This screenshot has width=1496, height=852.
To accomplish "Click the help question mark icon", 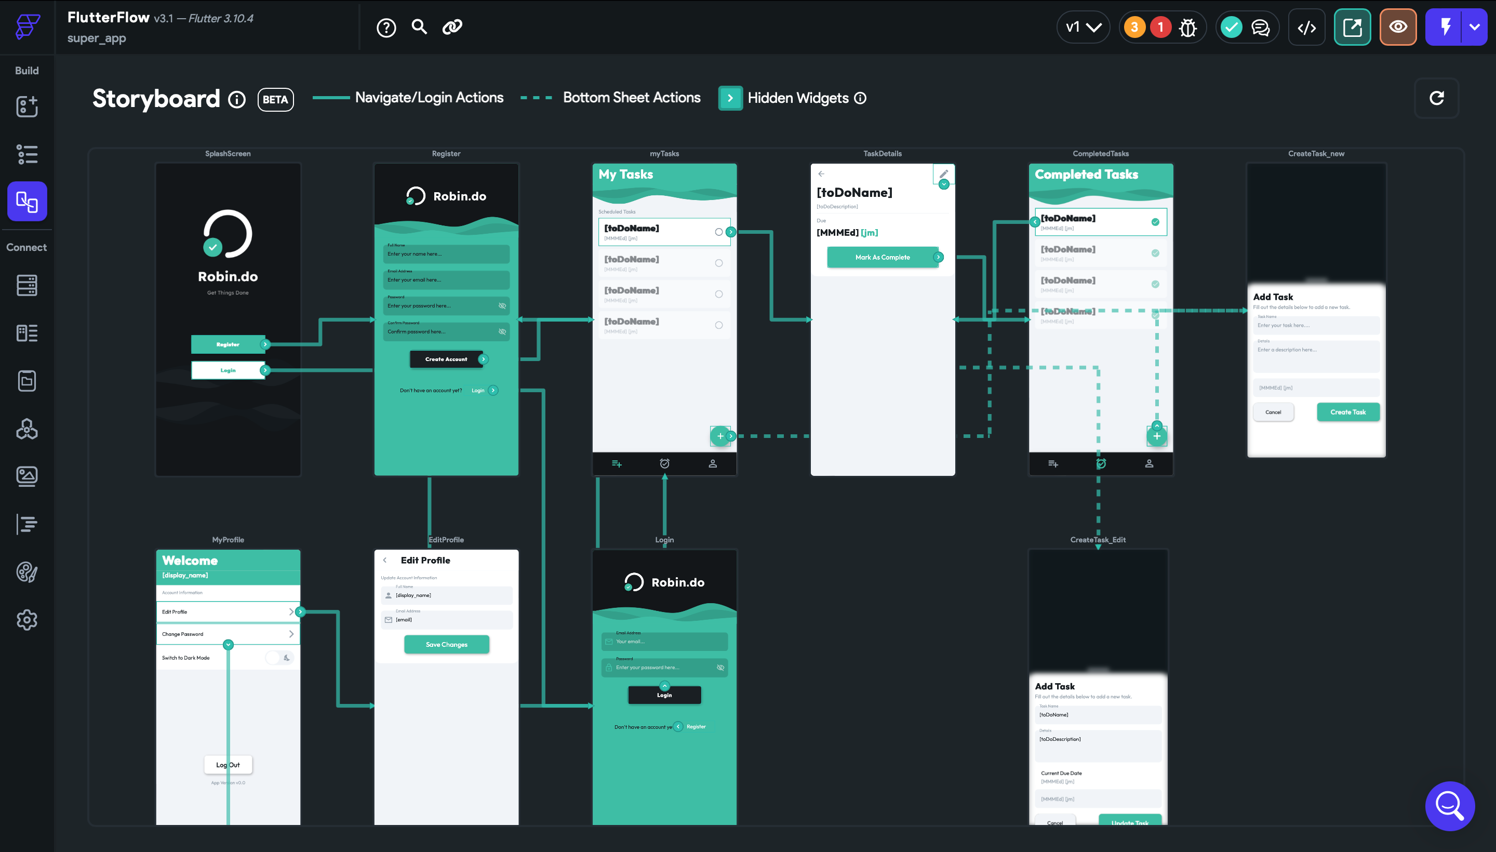I will click(x=386, y=28).
